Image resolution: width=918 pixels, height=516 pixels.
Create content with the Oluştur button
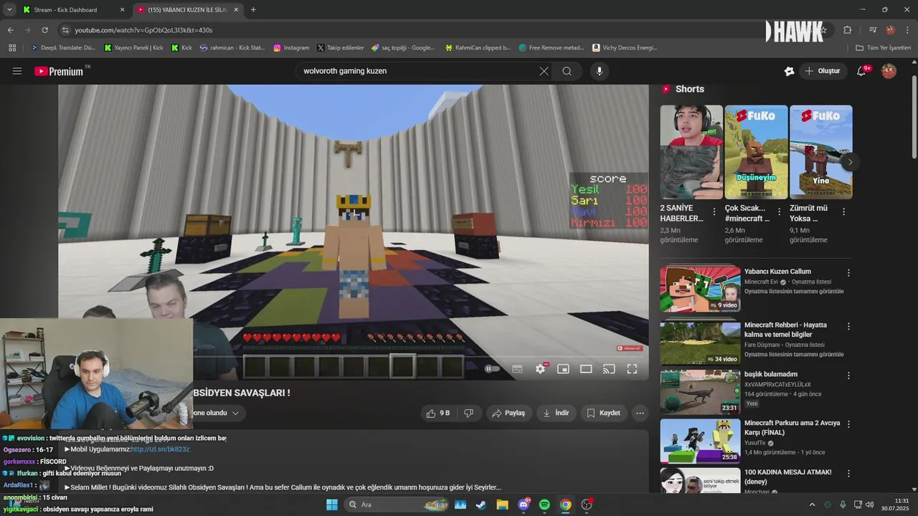click(823, 71)
